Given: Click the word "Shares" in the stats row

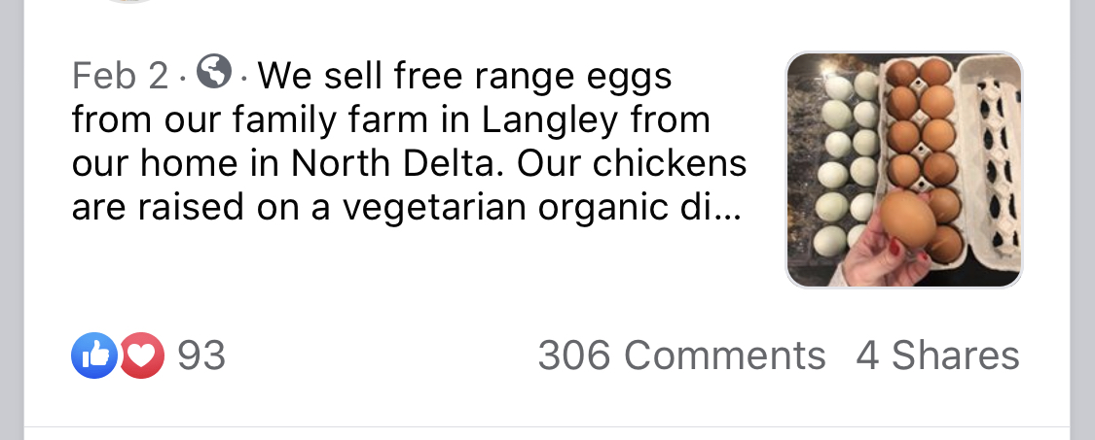Looking at the screenshot, I should (x=956, y=355).
